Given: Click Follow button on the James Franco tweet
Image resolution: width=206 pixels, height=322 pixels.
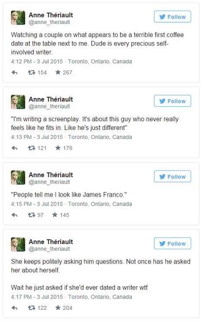Looking at the screenshot, I should (x=173, y=176).
